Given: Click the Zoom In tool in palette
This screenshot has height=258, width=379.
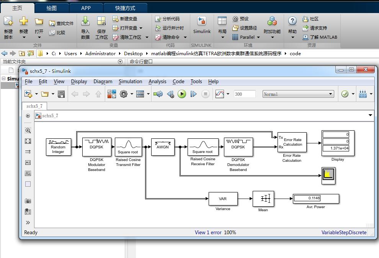Looking at the screenshot, I should (28, 130).
